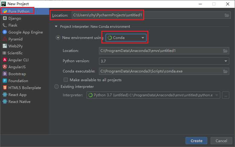Click the Foundation F icon
Image resolution: width=235 pixels, height=147 pixels.
click(5, 81)
